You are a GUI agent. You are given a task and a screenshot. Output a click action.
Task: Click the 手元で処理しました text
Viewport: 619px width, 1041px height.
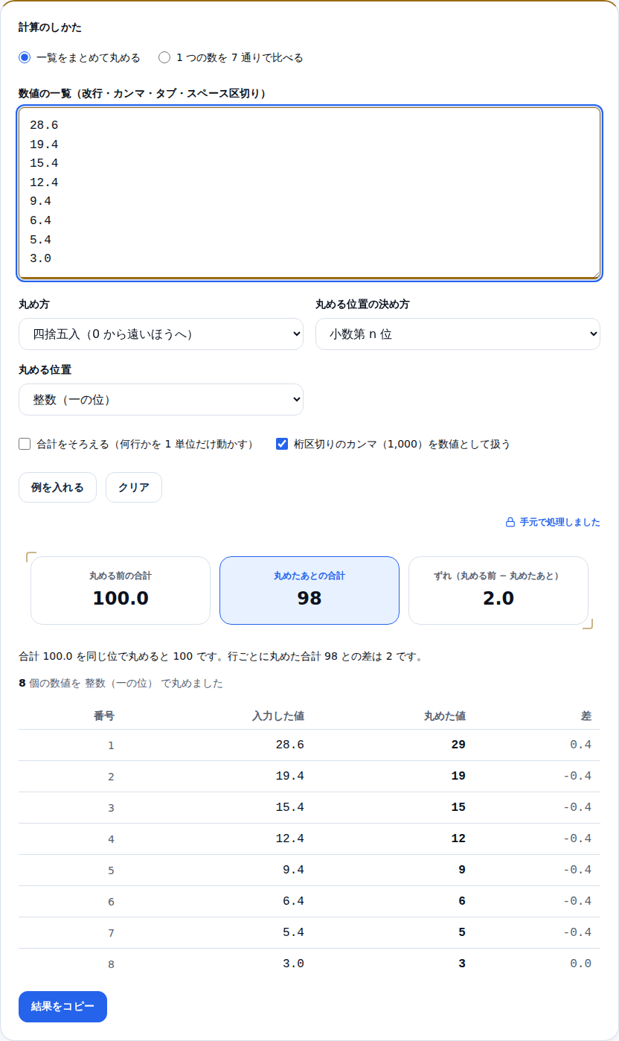pos(559,523)
